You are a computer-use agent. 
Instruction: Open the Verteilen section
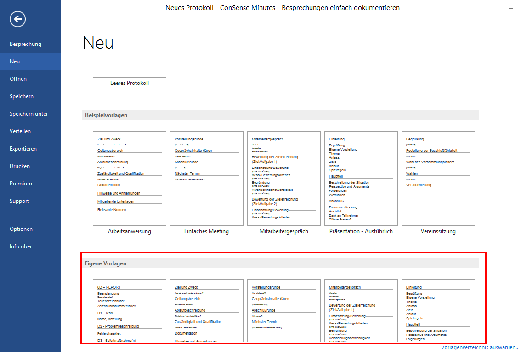pos(20,131)
